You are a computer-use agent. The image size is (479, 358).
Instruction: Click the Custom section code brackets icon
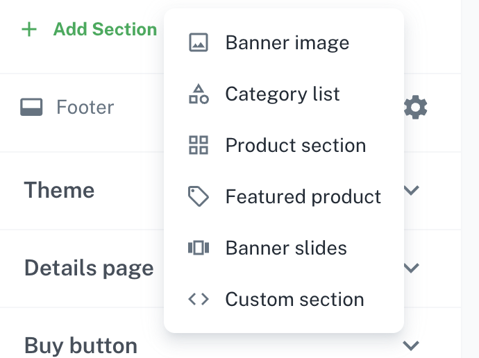pyautogui.click(x=199, y=300)
